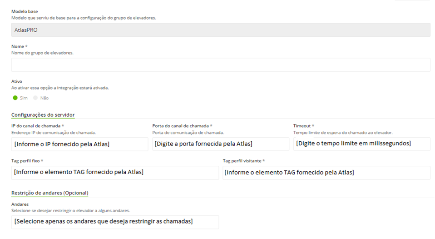Click into the Tag perfil fixo input
The image size is (435, 239).
115,173
